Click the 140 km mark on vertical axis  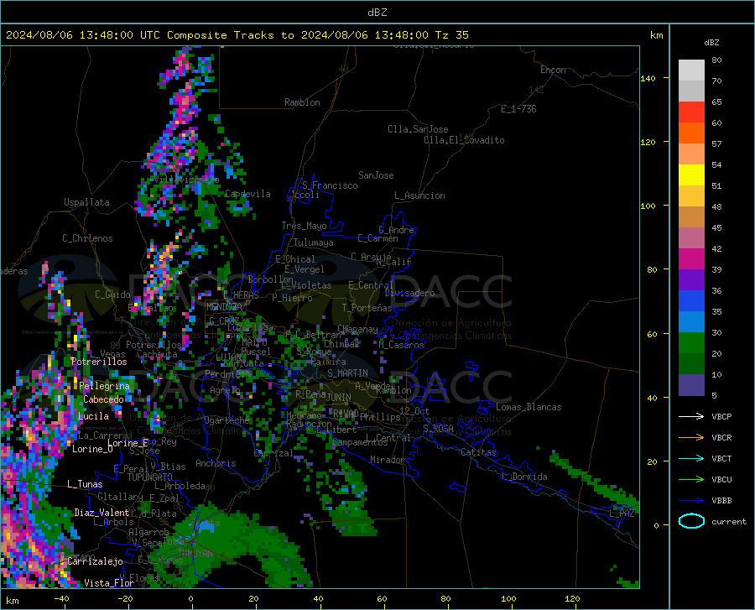[x=648, y=78]
